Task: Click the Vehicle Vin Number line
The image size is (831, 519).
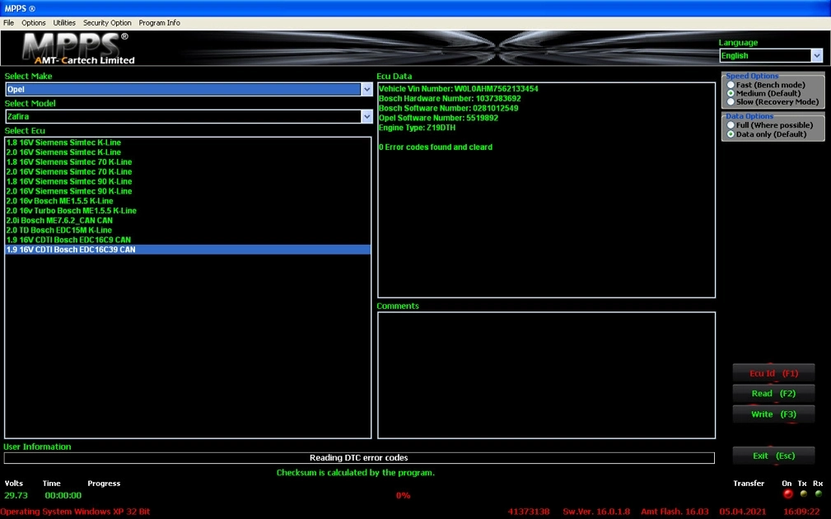Action: pos(459,88)
